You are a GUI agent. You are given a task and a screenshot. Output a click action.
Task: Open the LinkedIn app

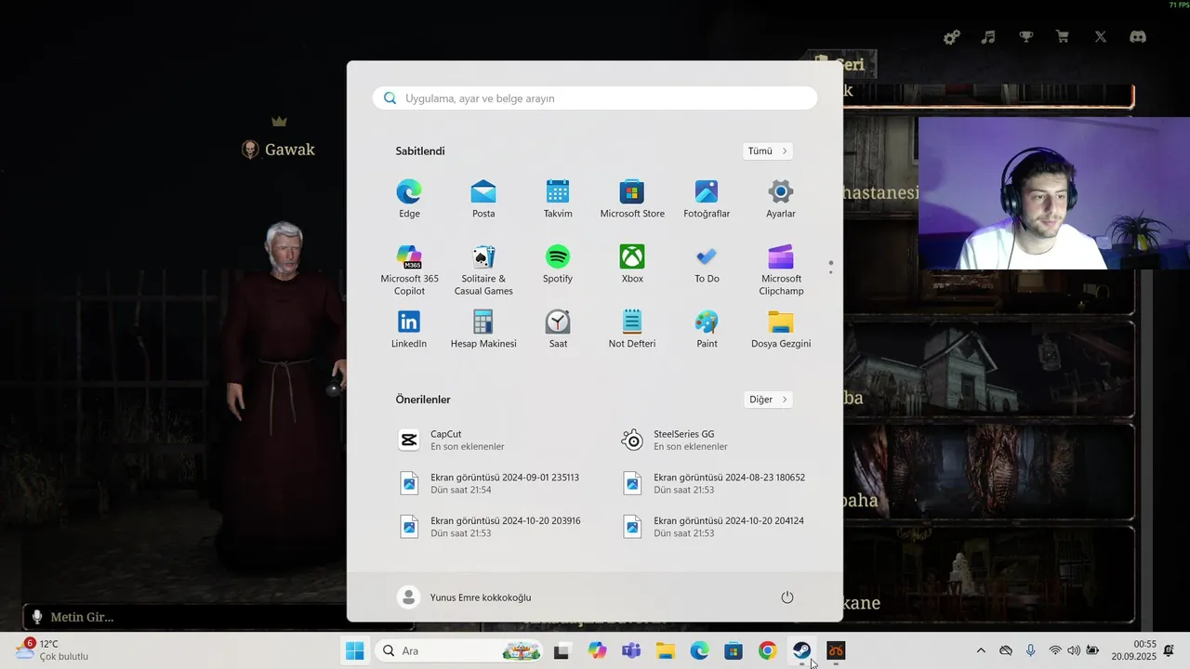[409, 329]
